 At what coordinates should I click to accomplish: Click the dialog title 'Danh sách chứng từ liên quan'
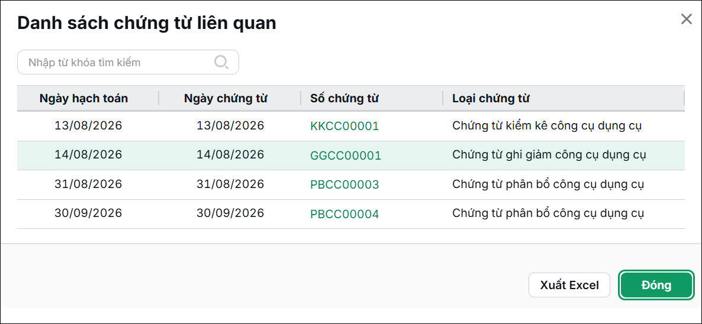[x=146, y=23]
